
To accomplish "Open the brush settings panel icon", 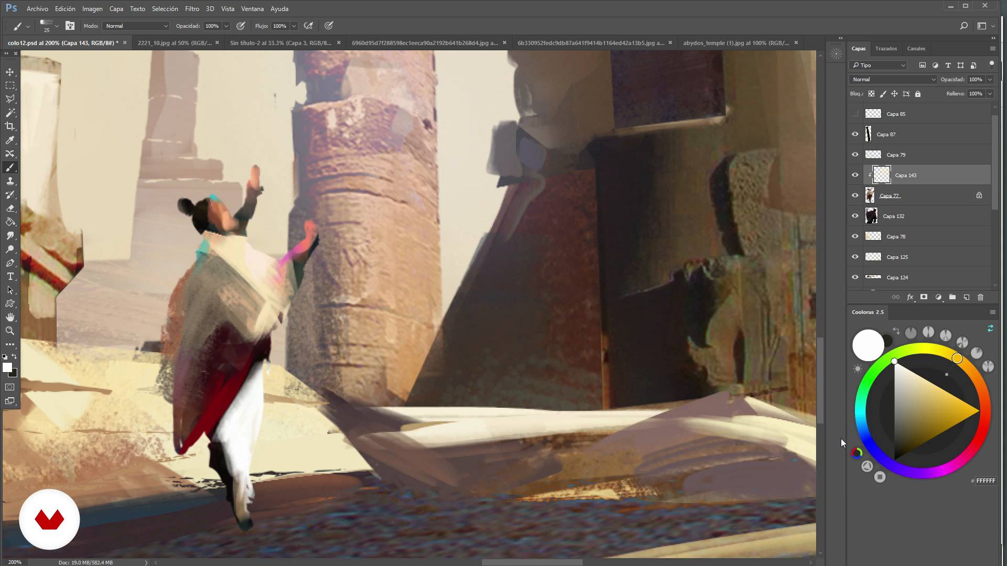I will (70, 26).
